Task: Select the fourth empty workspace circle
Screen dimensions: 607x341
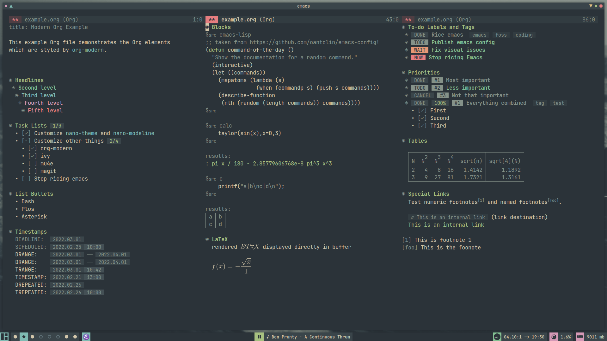Action: (41, 337)
